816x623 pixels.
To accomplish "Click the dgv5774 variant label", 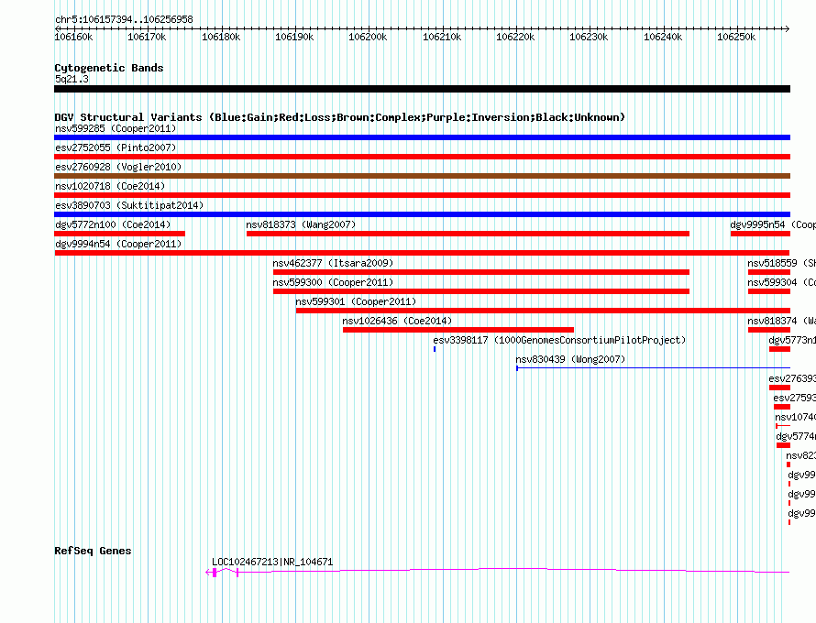I will (796, 436).
